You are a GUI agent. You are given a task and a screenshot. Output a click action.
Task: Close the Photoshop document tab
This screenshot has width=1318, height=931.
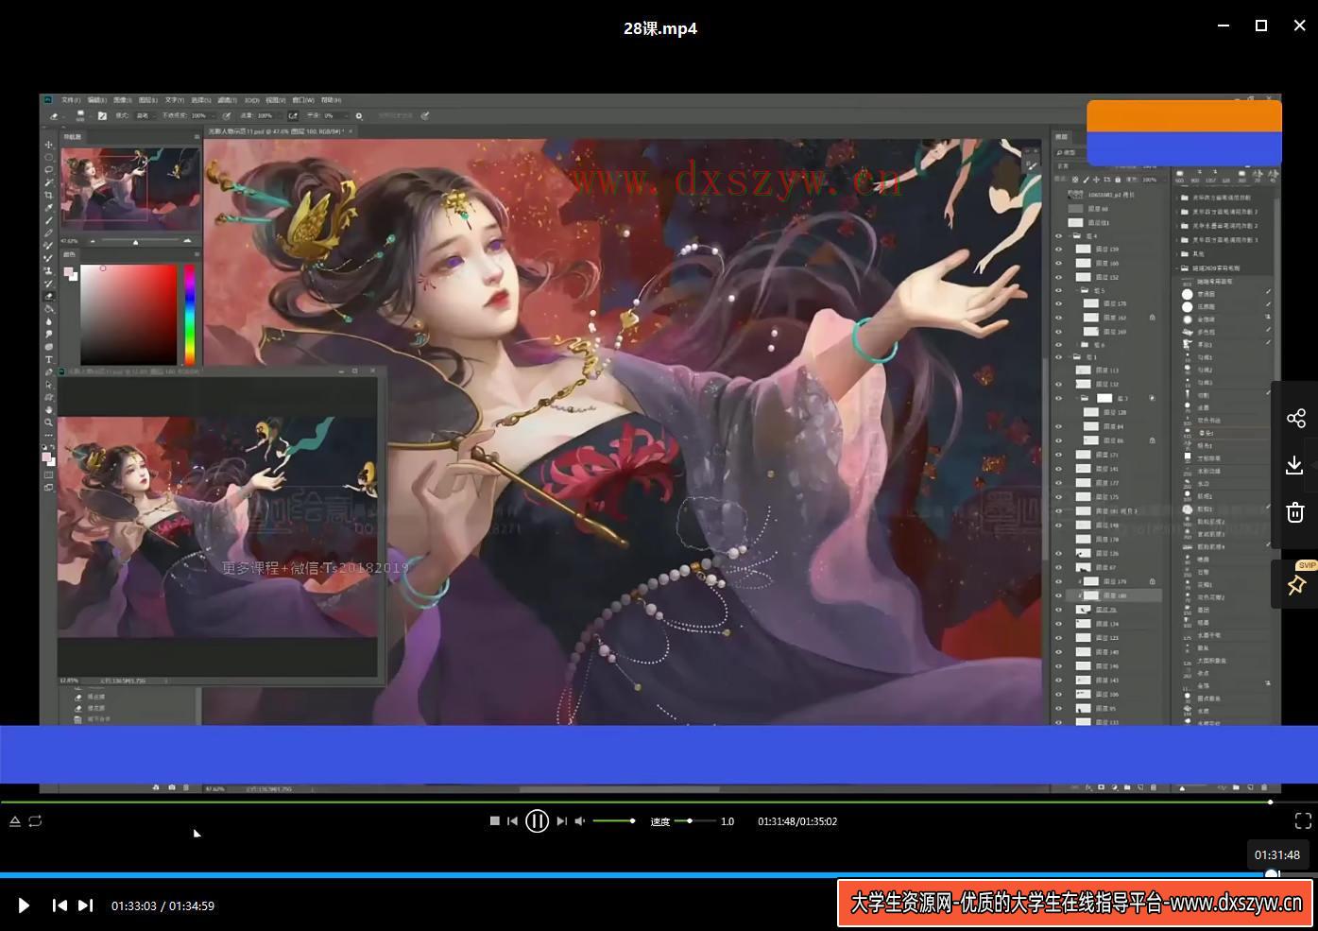pyautogui.click(x=351, y=131)
